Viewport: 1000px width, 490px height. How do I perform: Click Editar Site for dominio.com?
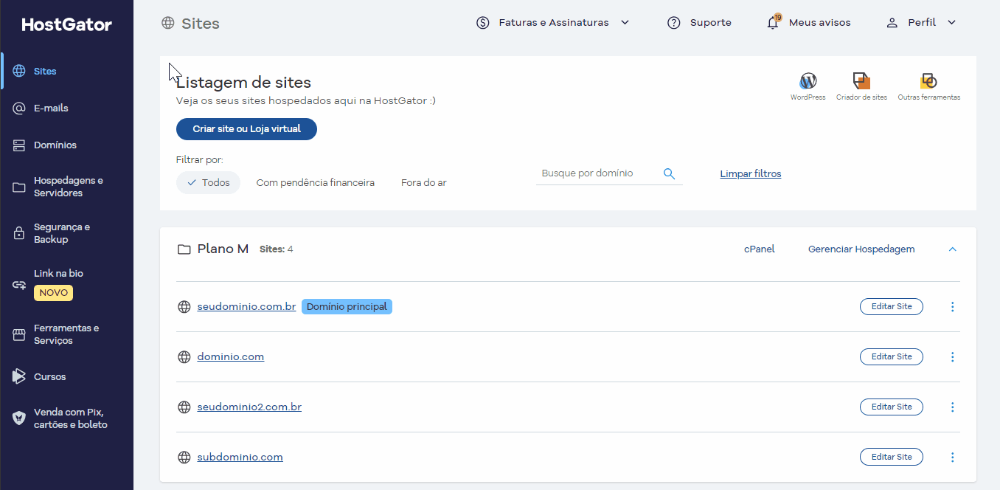click(892, 356)
